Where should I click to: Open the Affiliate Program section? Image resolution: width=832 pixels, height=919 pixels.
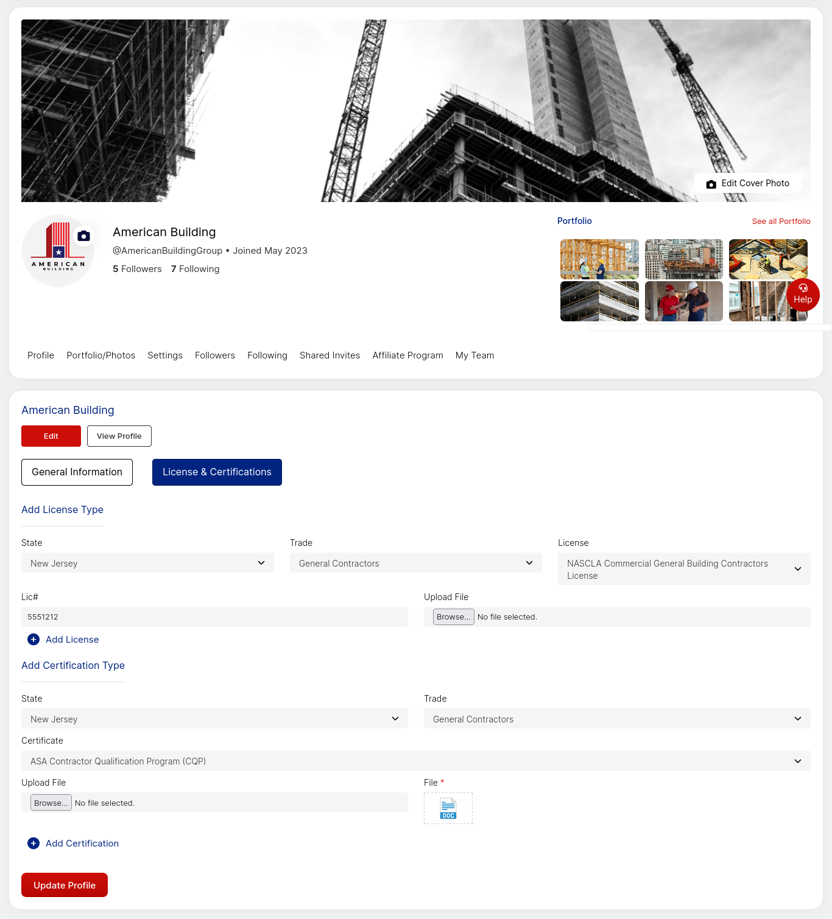click(407, 355)
